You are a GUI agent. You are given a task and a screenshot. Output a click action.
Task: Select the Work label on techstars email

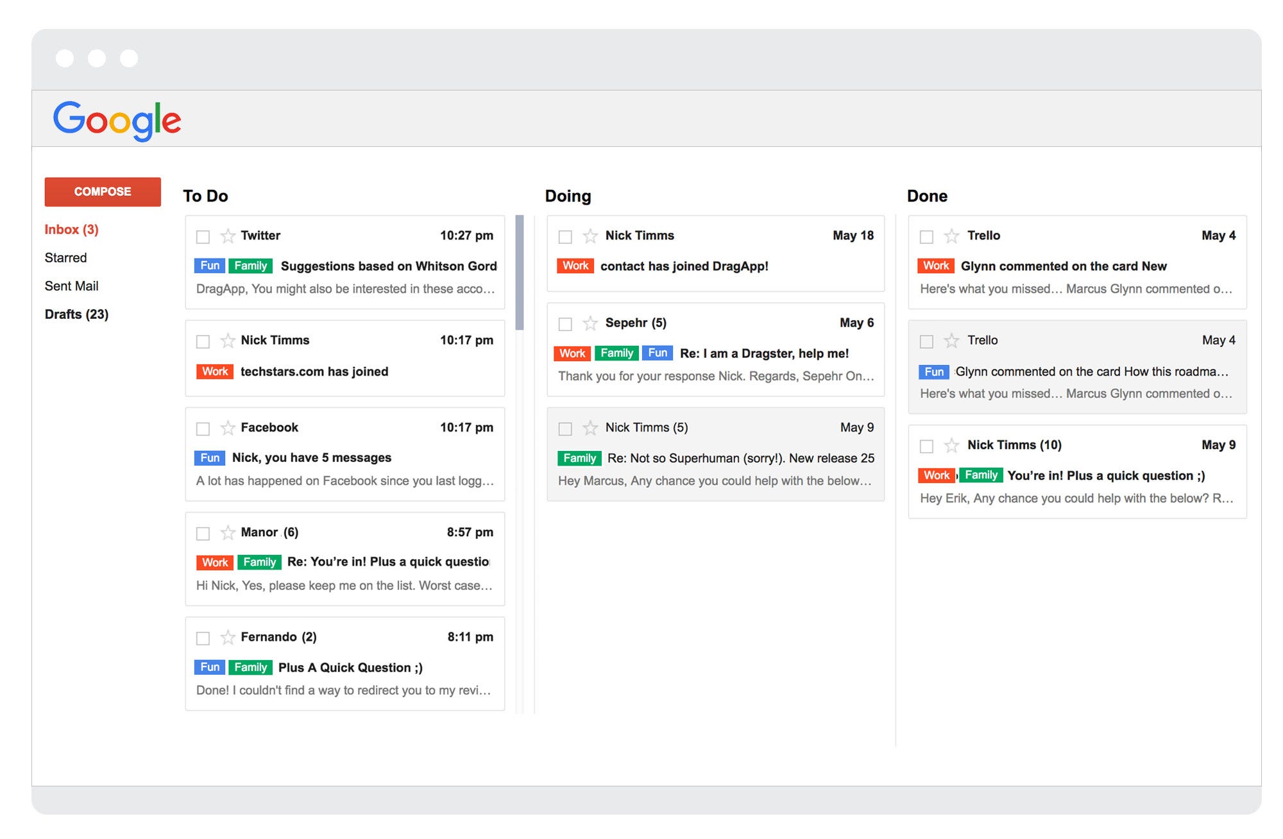coord(214,371)
